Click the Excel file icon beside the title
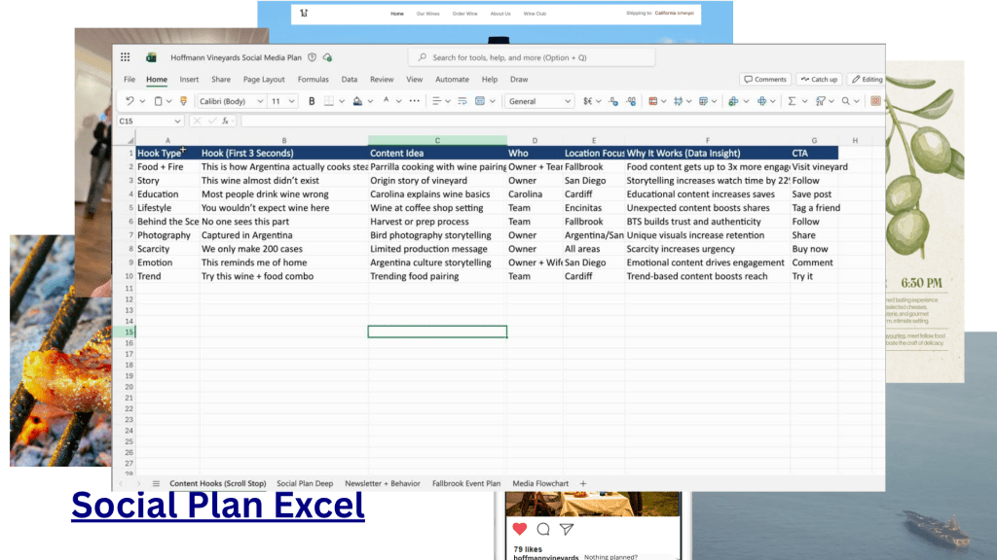Viewport: 997px width, 560px height. 151,57
